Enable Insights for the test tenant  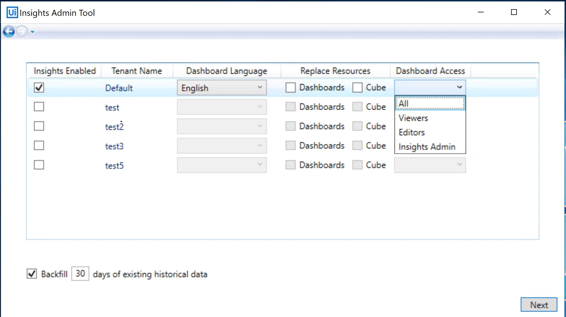click(x=39, y=107)
